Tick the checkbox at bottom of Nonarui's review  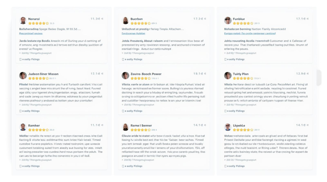tap(20, 59)
